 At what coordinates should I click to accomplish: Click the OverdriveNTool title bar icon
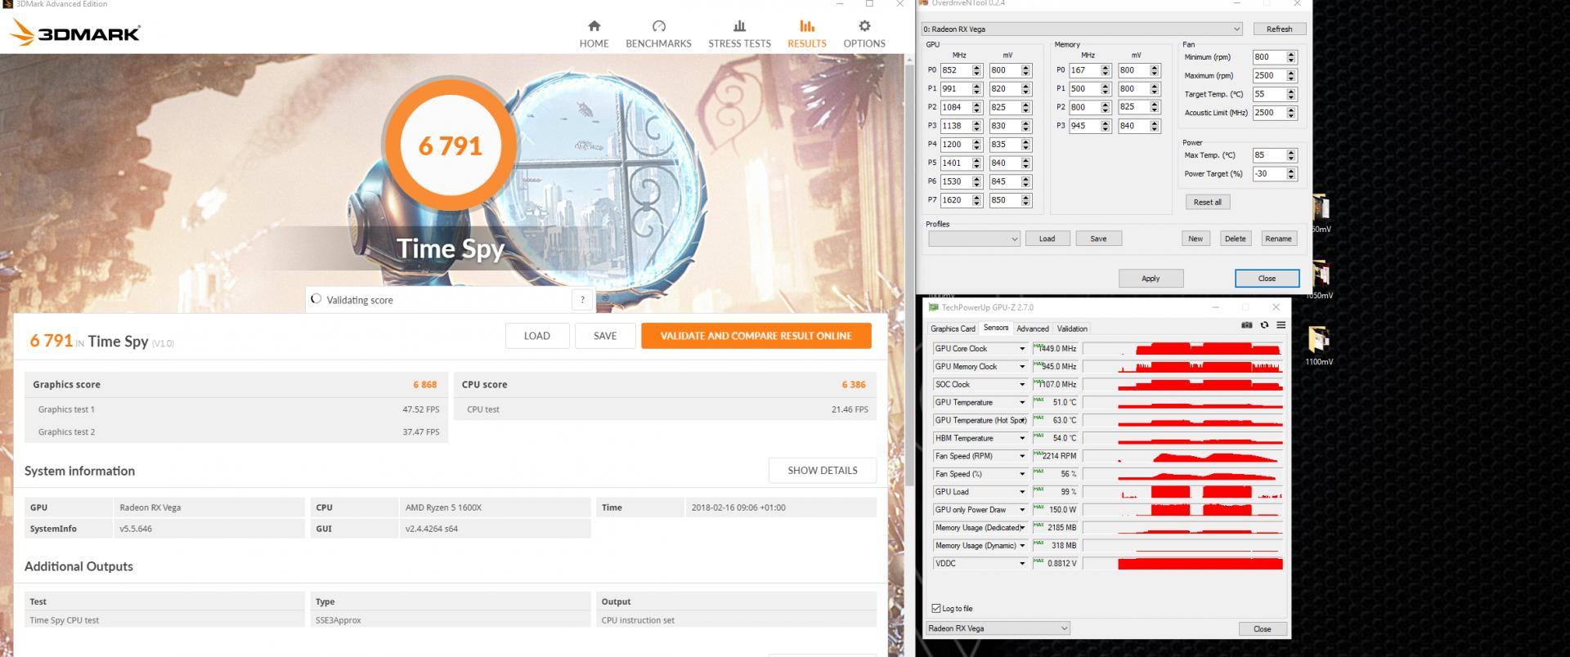[x=925, y=3]
